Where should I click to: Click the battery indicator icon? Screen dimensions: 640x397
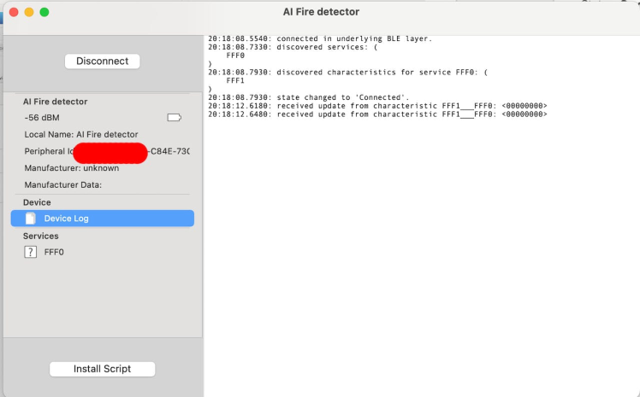(175, 118)
